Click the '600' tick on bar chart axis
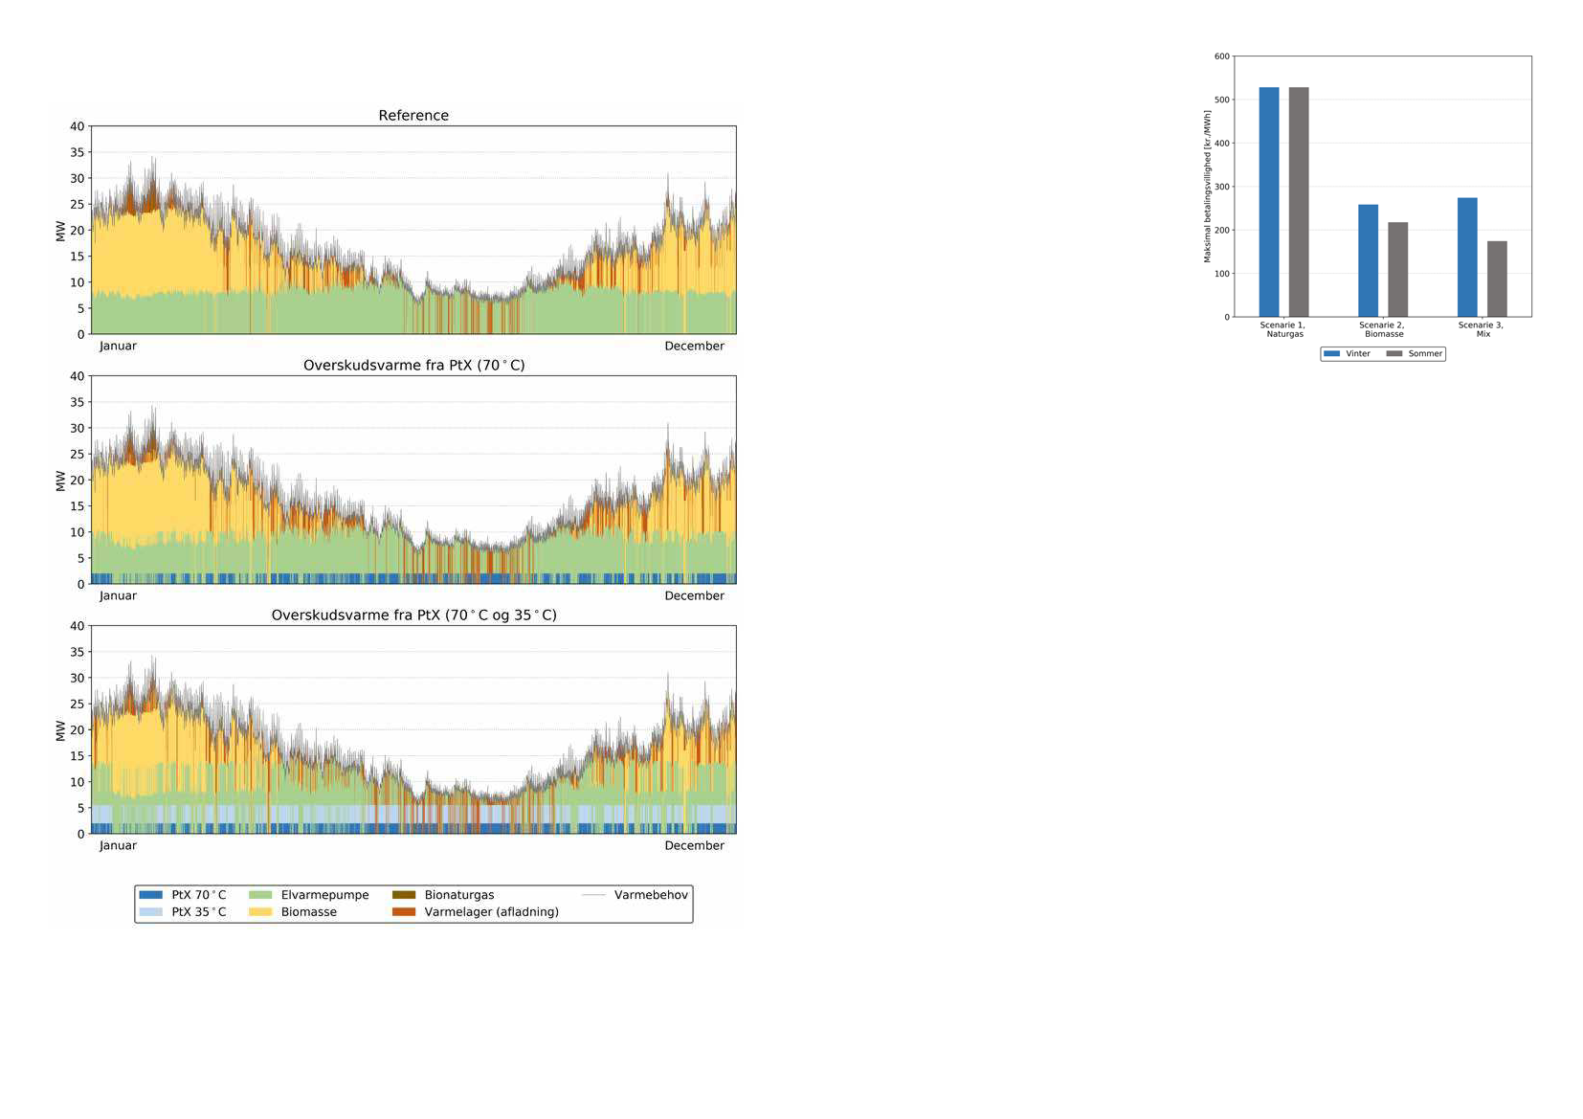 point(1222,56)
